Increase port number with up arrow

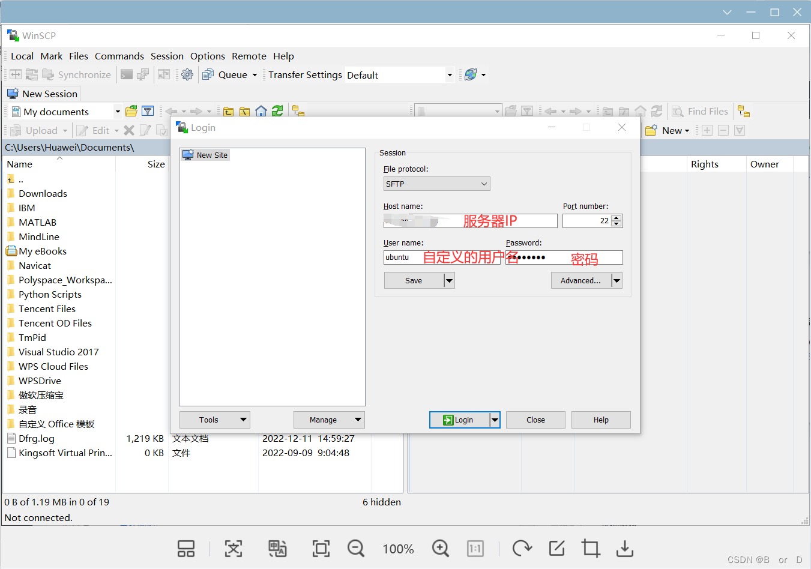616,218
